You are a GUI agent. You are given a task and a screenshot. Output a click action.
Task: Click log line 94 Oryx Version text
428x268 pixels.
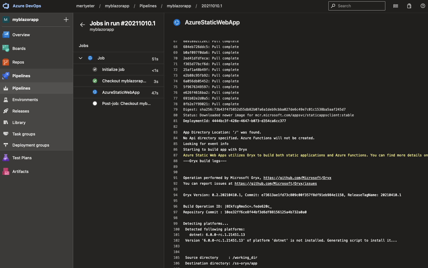pos(292,195)
